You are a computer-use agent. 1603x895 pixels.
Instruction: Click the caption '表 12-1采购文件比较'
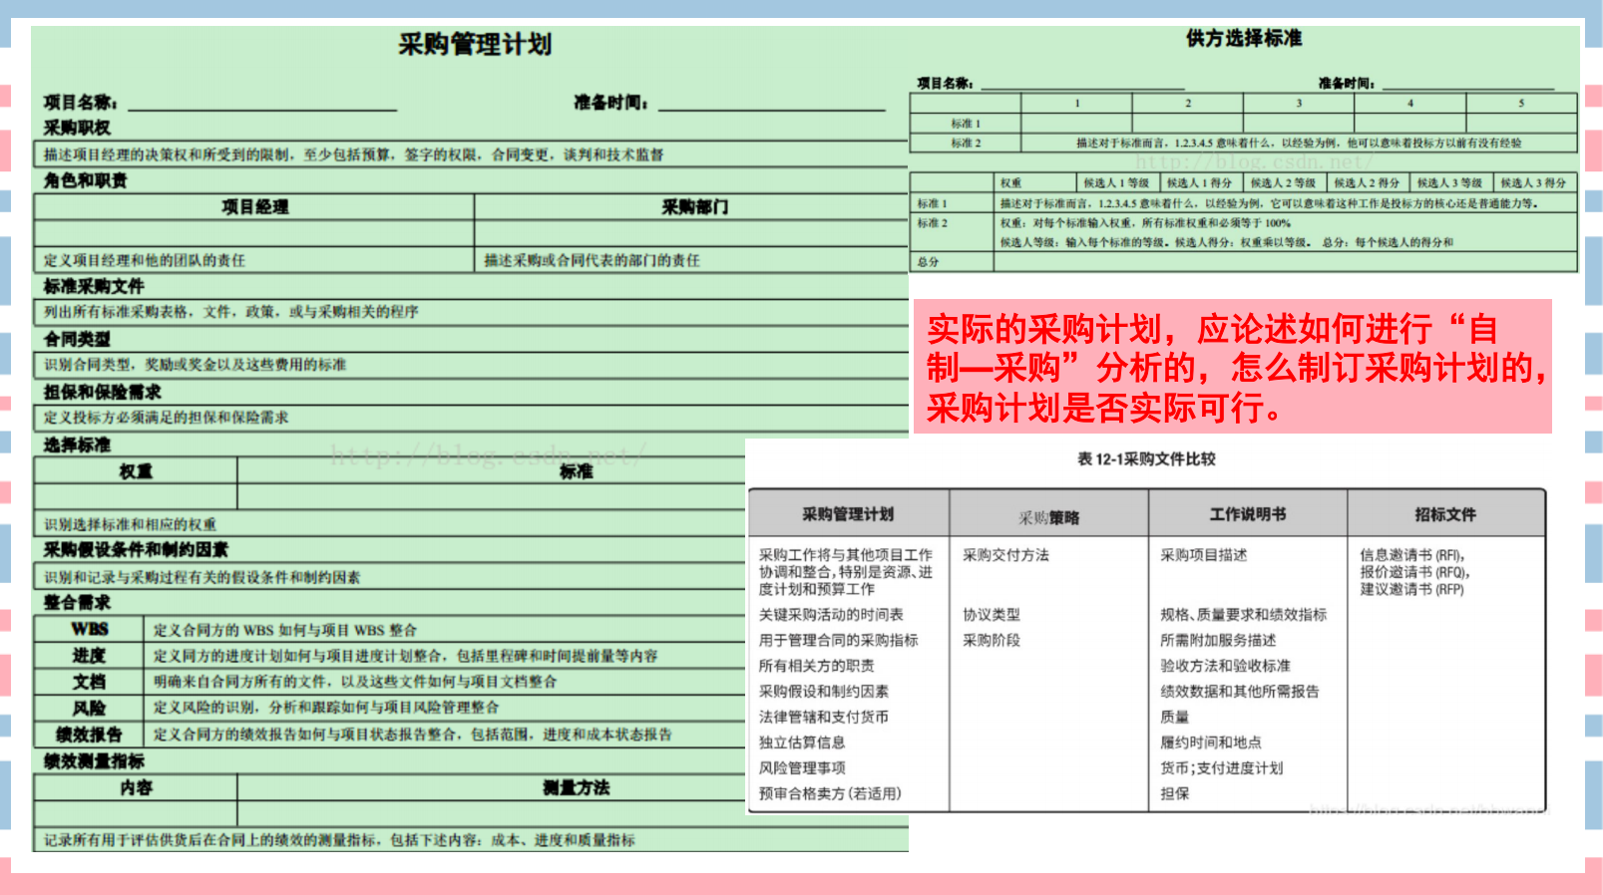1146,459
